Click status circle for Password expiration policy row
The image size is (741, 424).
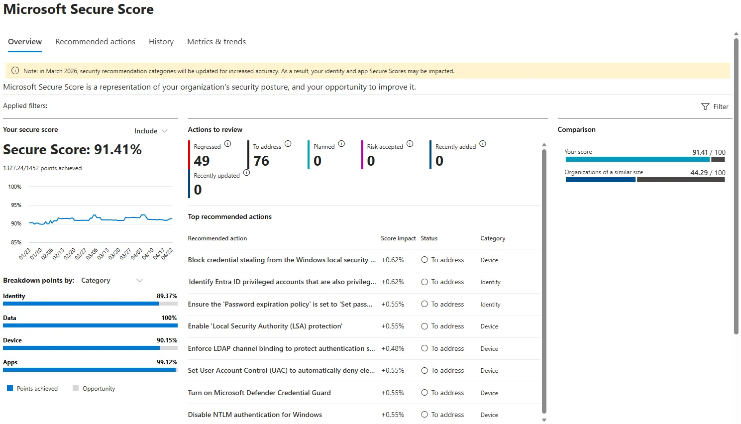(x=424, y=304)
